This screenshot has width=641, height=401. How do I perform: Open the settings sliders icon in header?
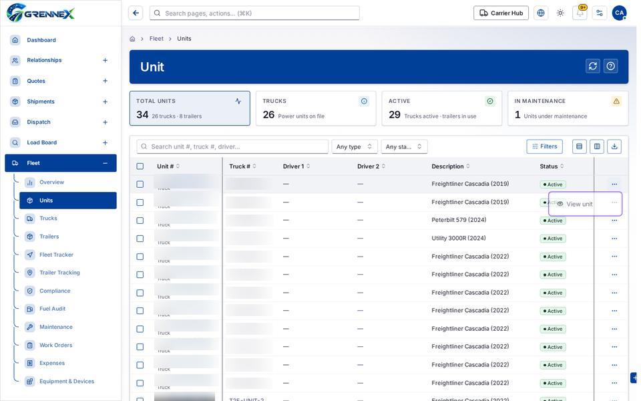coord(600,13)
